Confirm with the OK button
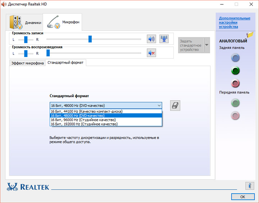Image resolution: width=259 pixels, height=203 pixels. click(x=243, y=197)
